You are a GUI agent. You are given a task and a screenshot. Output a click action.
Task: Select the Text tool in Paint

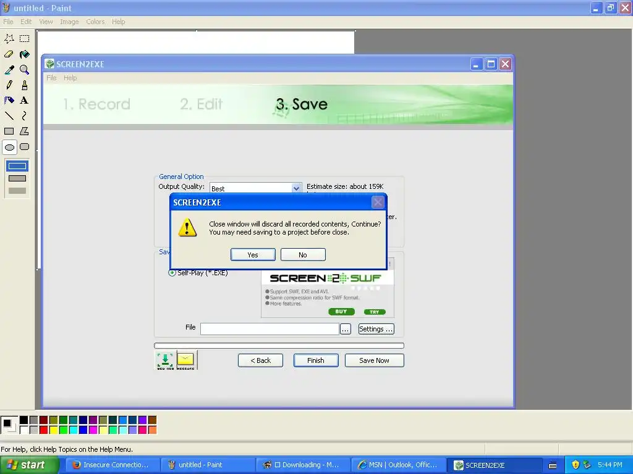coord(25,101)
